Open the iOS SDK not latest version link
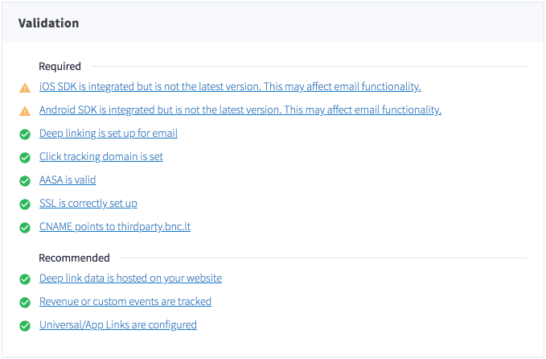 coord(230,86)
